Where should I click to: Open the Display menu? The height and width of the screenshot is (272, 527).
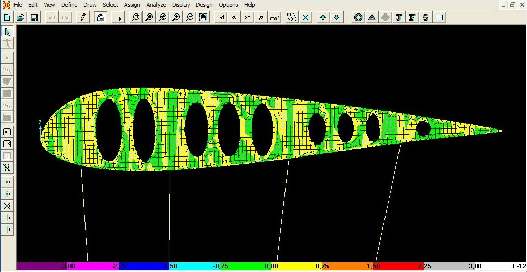click(181, 5)
